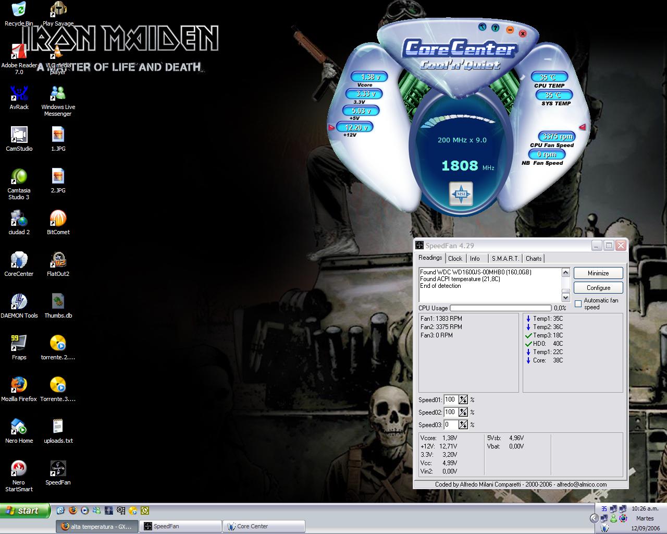This screenshot has height=534, width=667.
Task: Select the 2.JPG file icon
Action: (58, 181)
